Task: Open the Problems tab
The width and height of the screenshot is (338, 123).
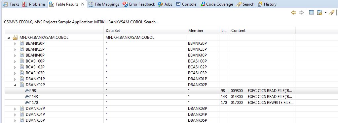Action: click(x=34, y=4)
